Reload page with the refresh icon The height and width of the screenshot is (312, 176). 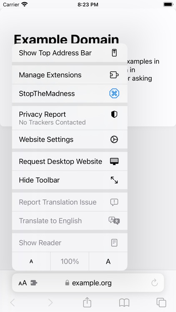(x=154, y=282)
